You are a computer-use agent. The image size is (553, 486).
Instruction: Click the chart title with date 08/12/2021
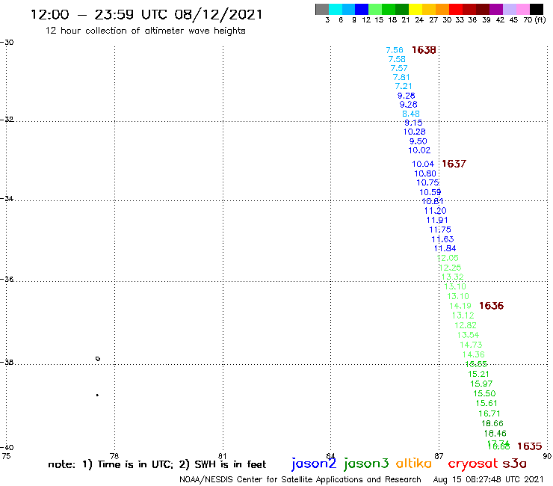click(146, 15)
